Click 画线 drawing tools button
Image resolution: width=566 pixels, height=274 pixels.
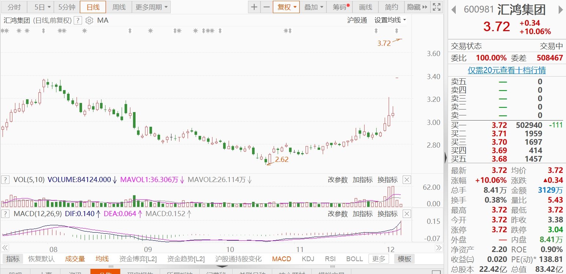pyautogui.click(x=365, y=7)
